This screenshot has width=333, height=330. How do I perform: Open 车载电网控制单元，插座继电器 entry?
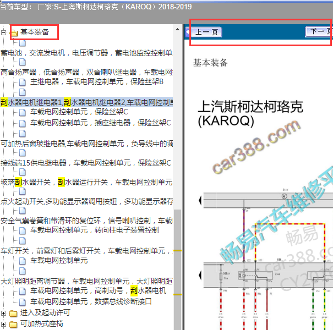101,123
